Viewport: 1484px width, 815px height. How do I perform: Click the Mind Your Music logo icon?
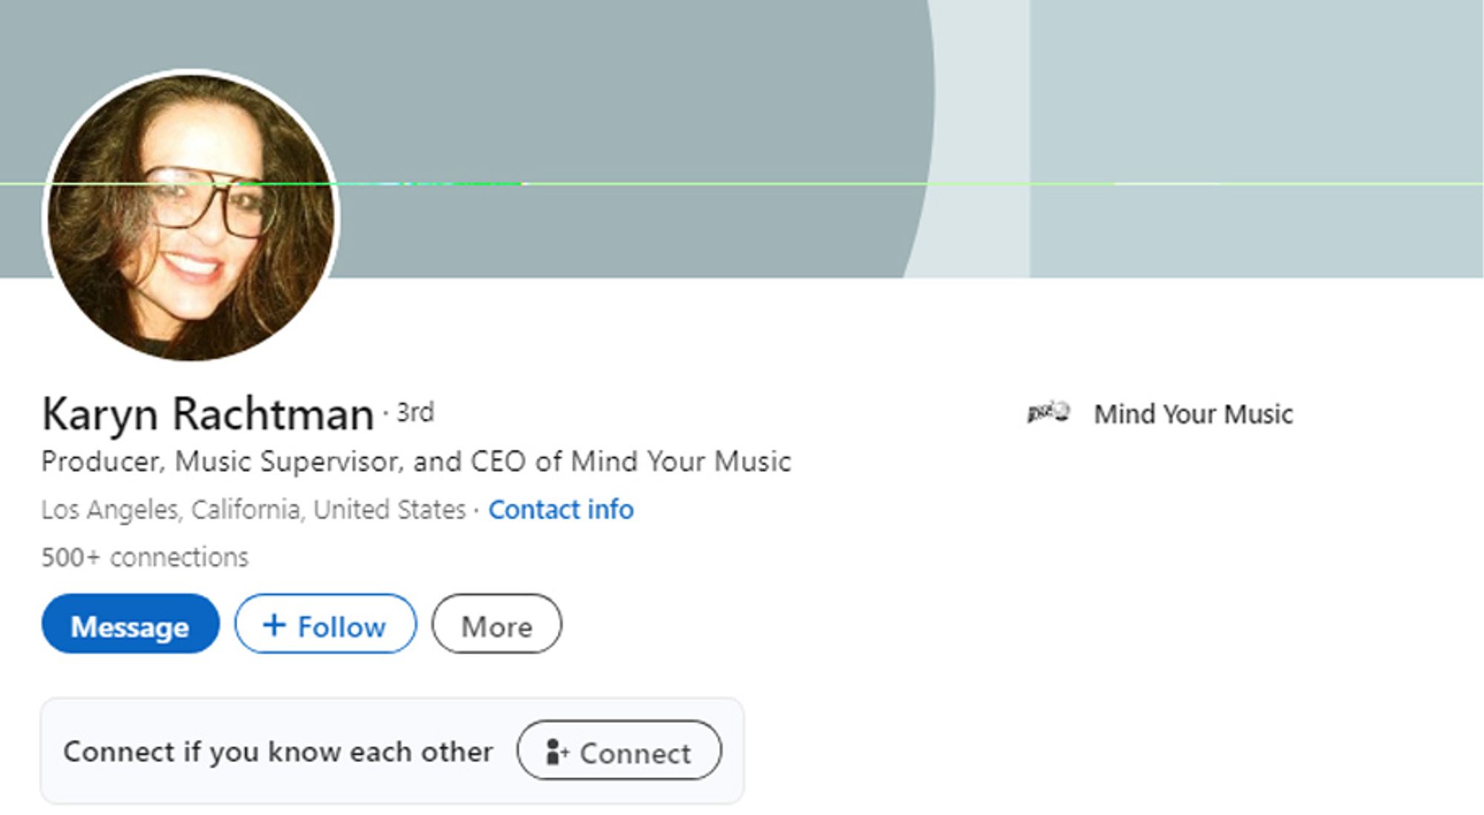(1048, 412)
